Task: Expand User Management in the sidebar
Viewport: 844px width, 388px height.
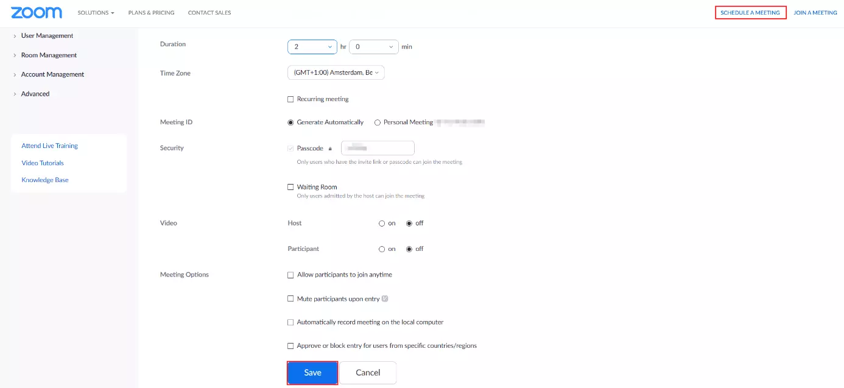Action: coord(47,36)
